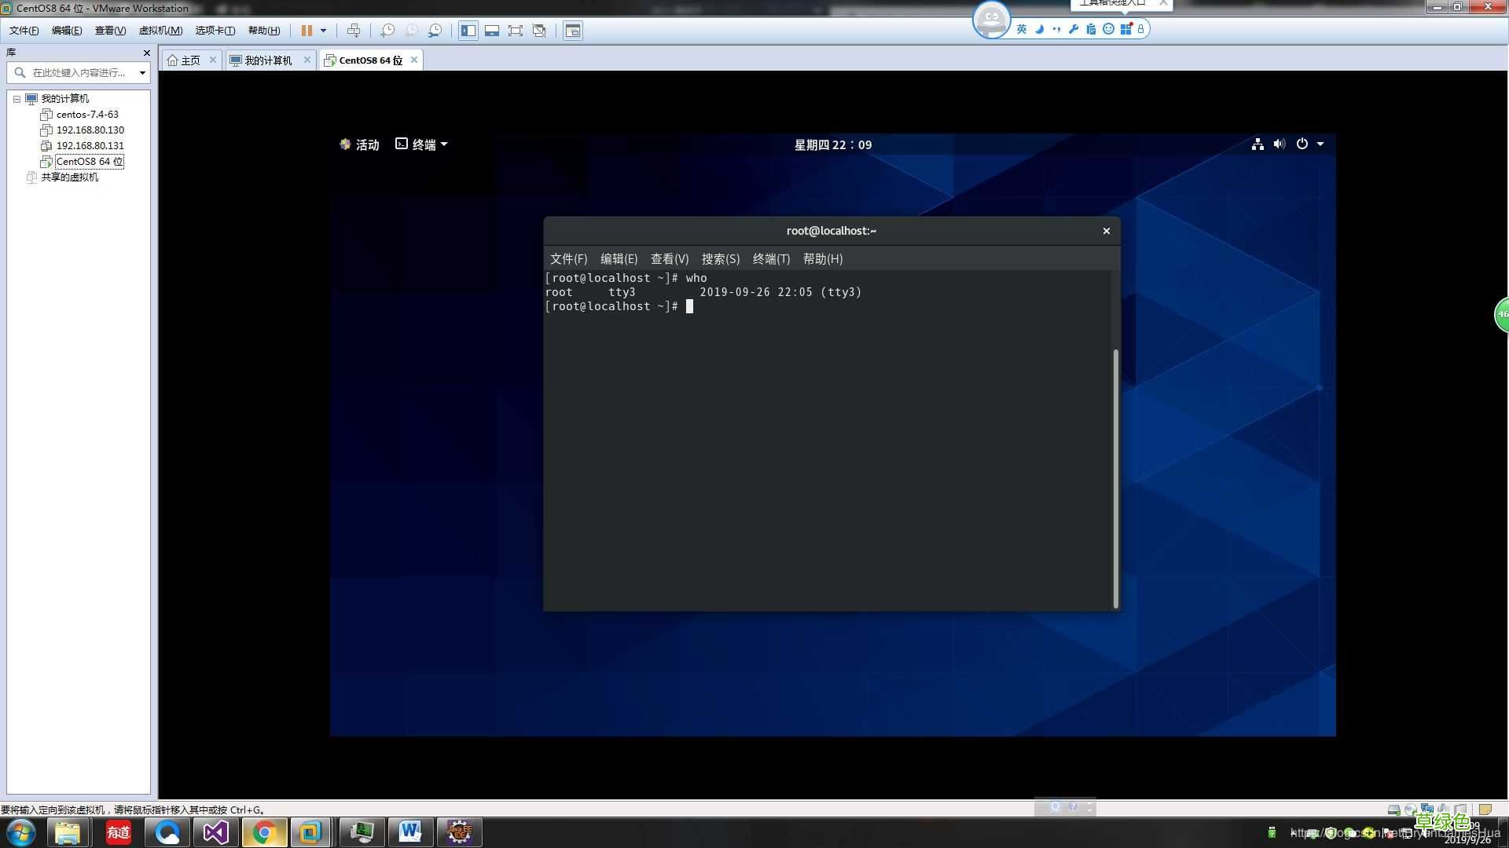The image size is (1509, 848).
Task: Open Visual Studio from the taskbar
Action: pyautogui.click(x=216, y=832)
